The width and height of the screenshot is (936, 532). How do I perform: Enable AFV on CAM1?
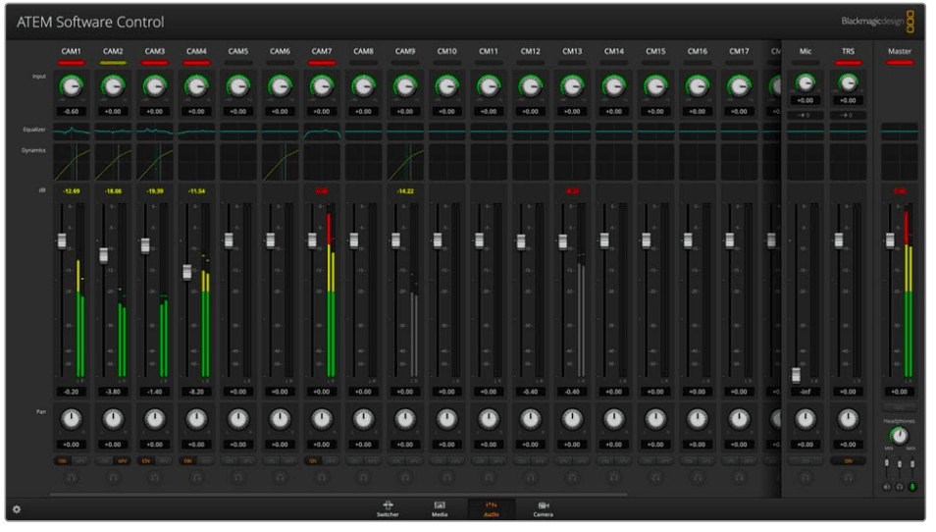[80, 461]
